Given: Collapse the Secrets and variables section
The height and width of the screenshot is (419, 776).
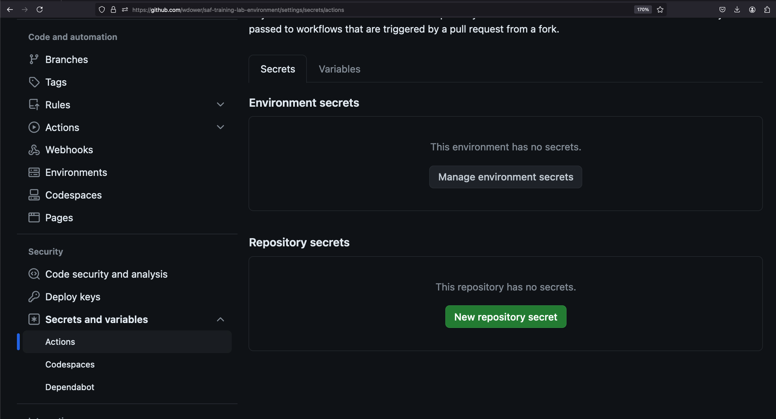Looking at the screenshot, I should (221, 319).
